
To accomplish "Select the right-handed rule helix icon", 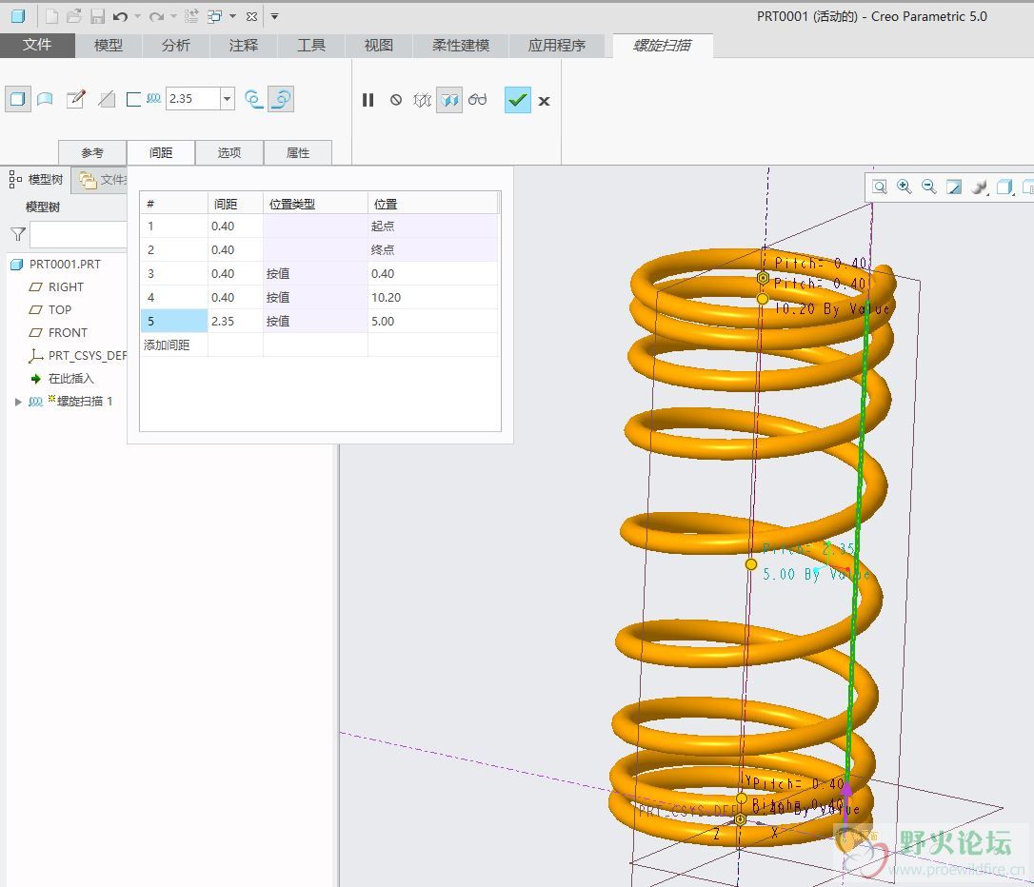I will tap(281, 100).
